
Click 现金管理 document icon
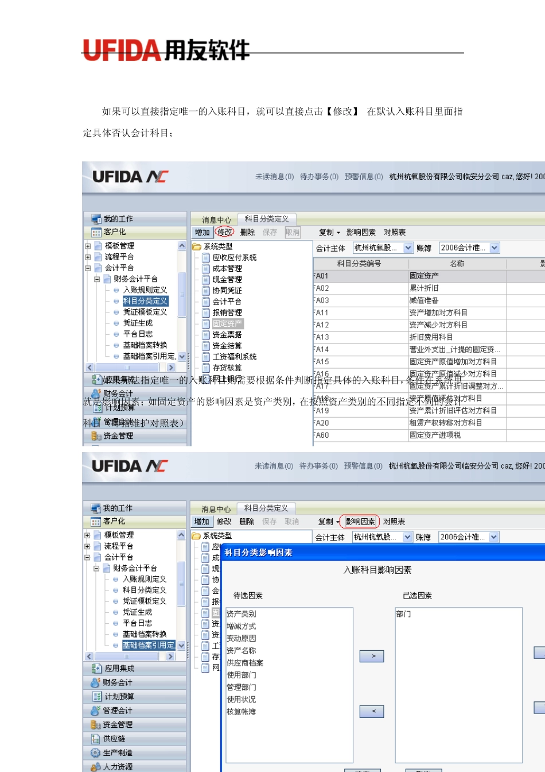[206, 279]
